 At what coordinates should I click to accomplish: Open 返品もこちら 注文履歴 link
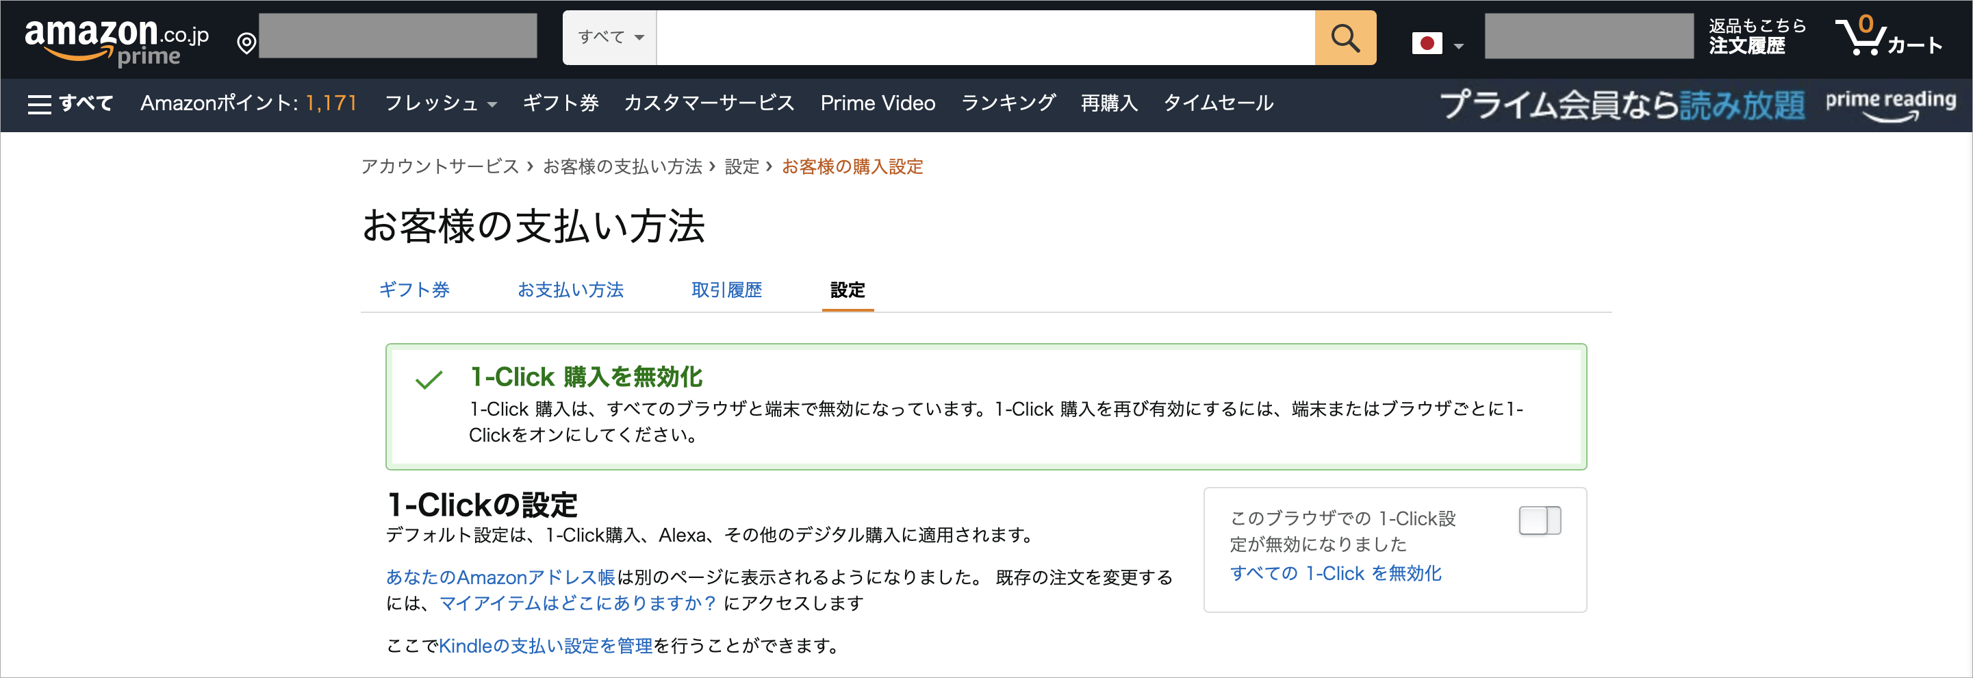[x=1757, y=36]
